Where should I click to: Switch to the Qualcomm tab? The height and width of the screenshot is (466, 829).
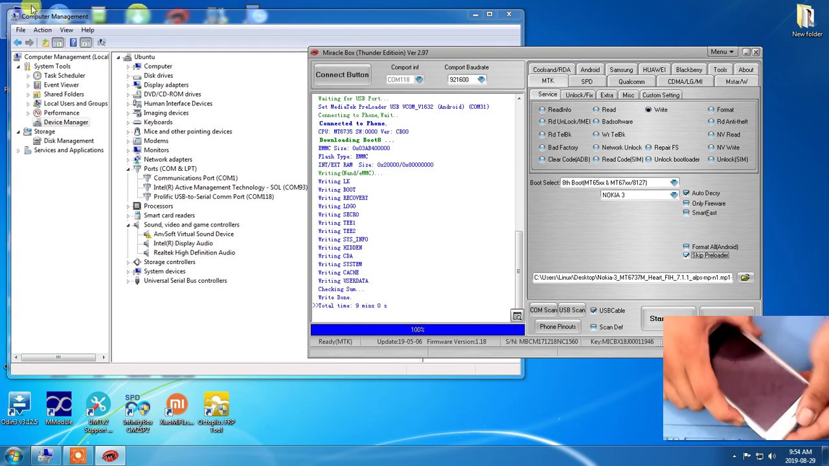631,82
